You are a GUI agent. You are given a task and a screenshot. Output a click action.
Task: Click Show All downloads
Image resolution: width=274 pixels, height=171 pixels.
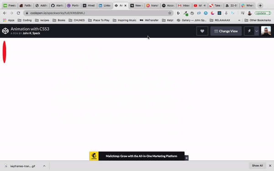coord(258,166)
